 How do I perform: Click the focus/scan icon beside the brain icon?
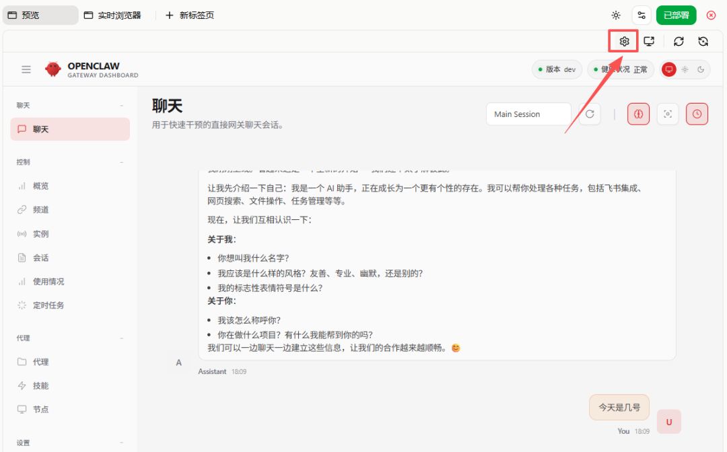[x=667, y=114]
